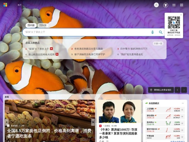Screen dimensions: 189x142
Task: Open hot topic 2 about 爸爸酒后熟睡
Action: click(89, 49)
